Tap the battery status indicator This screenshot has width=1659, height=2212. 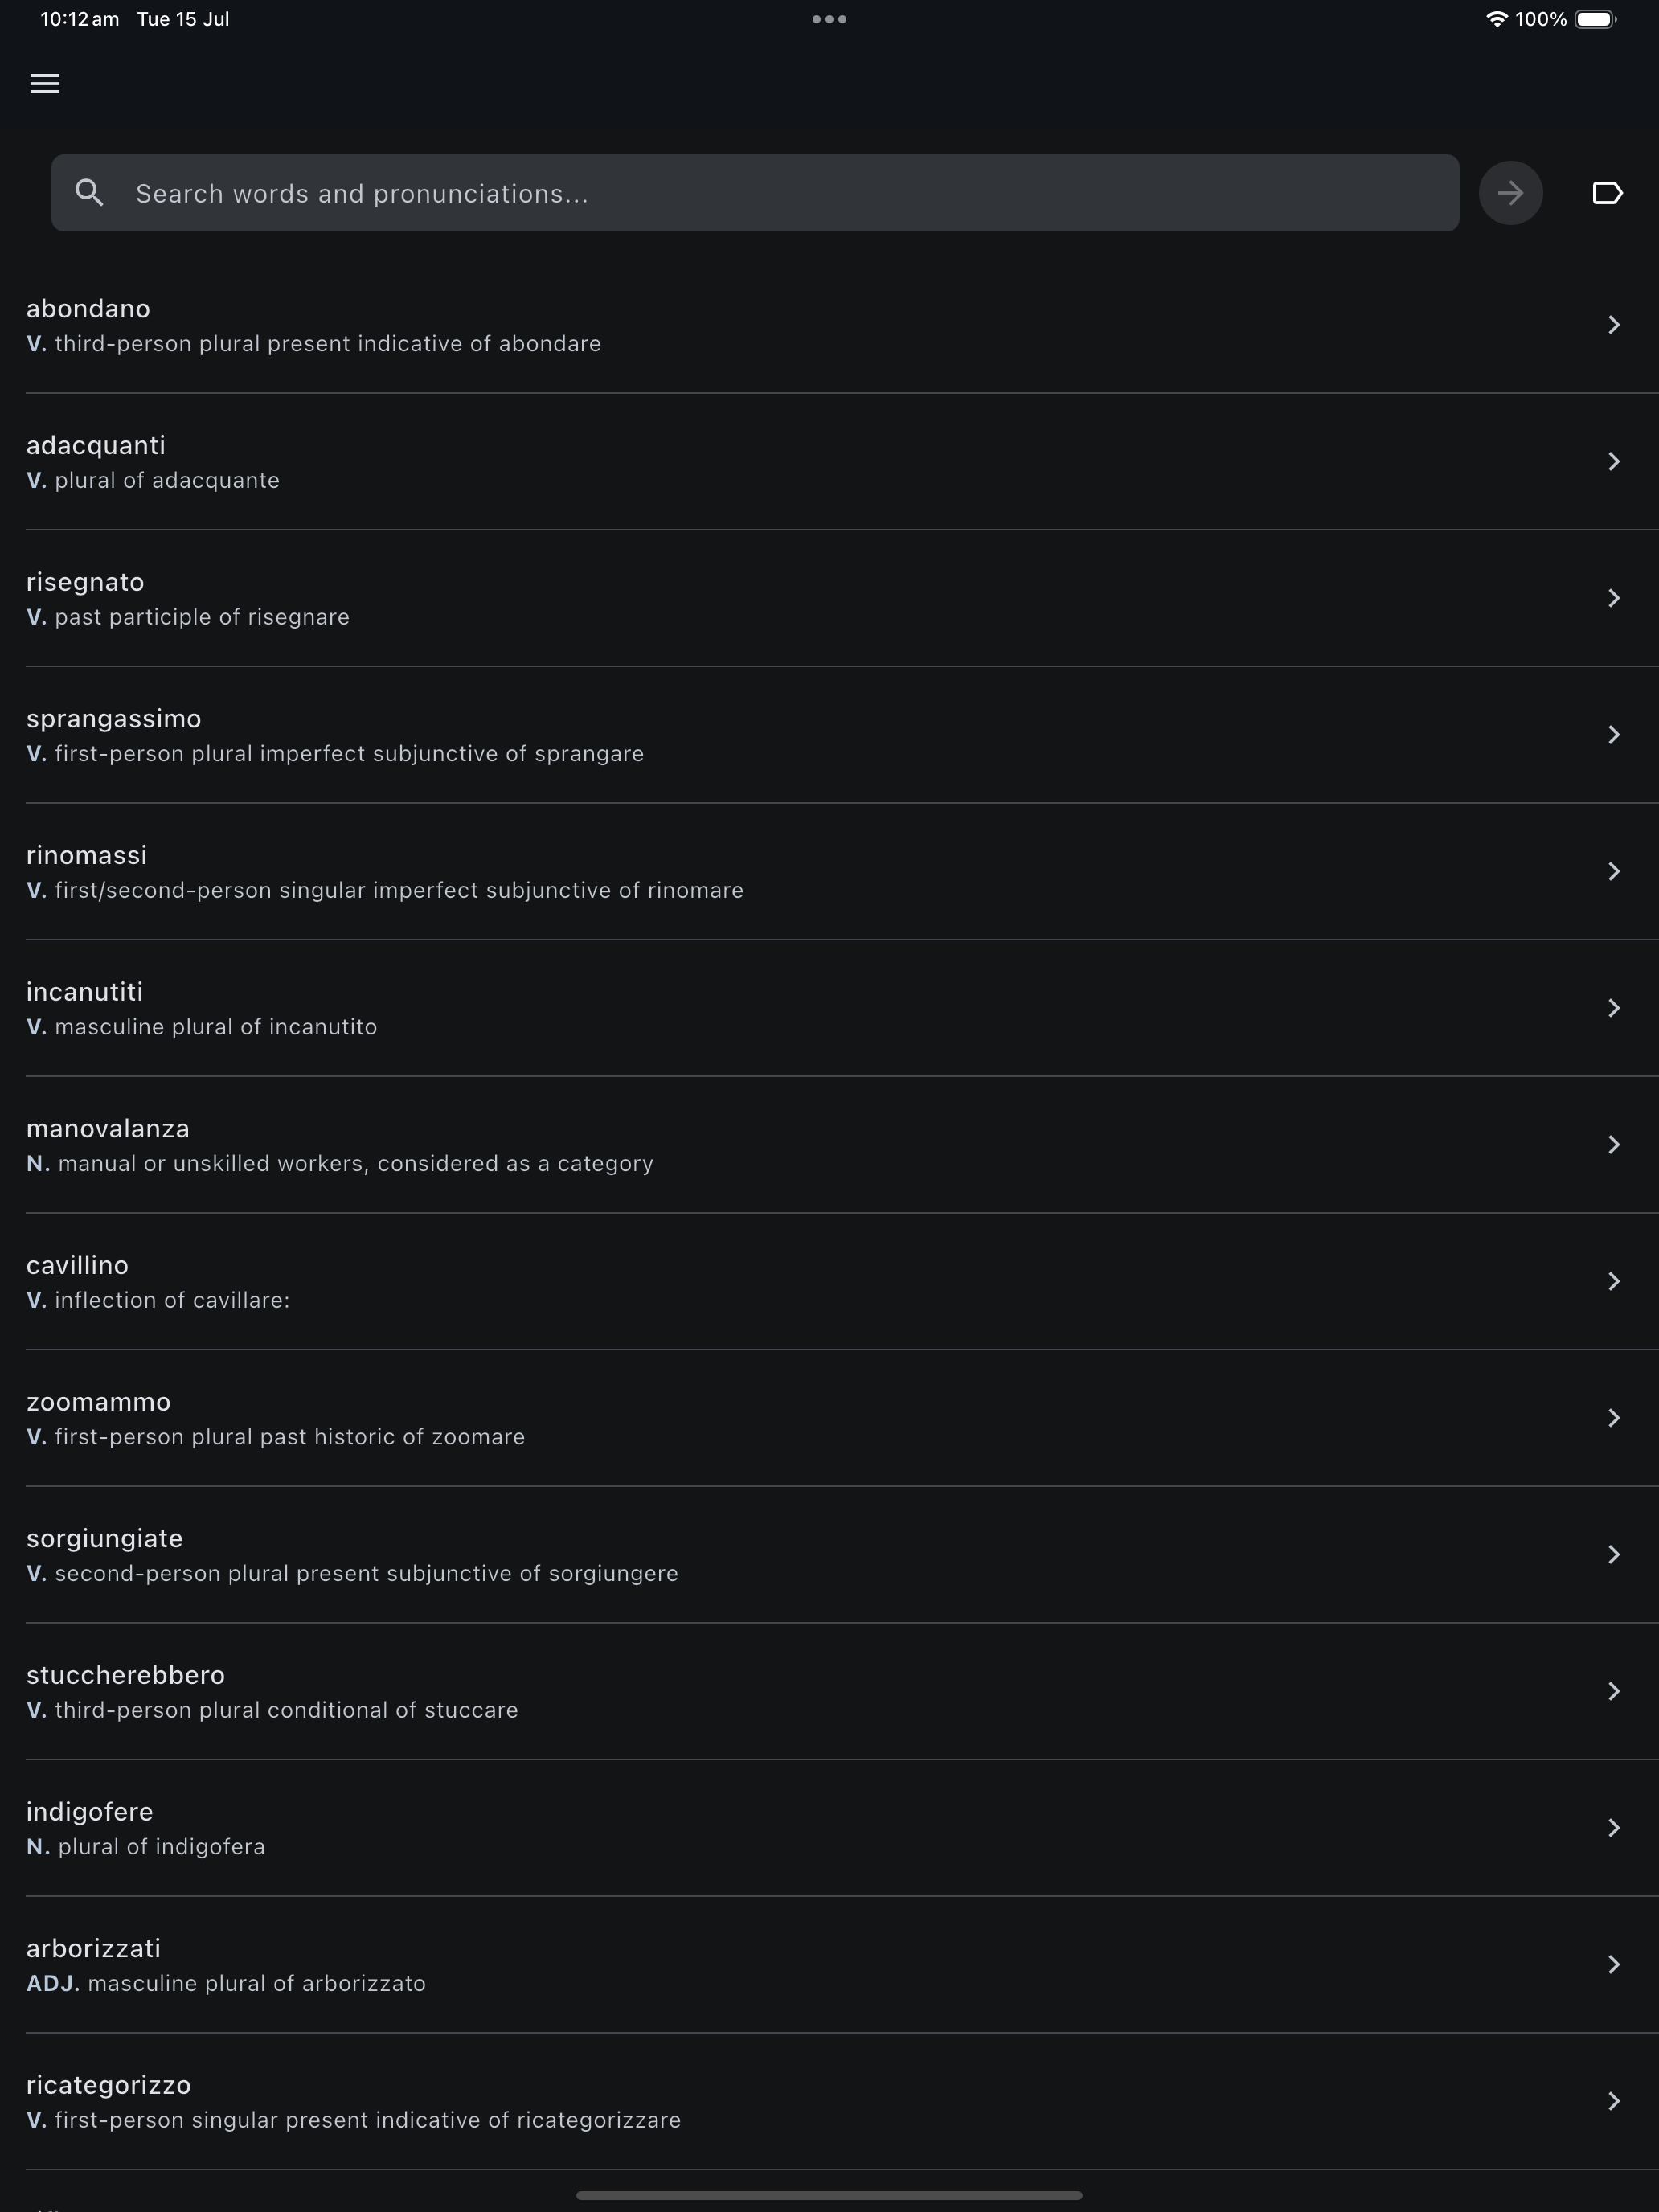coord(1595,19)
